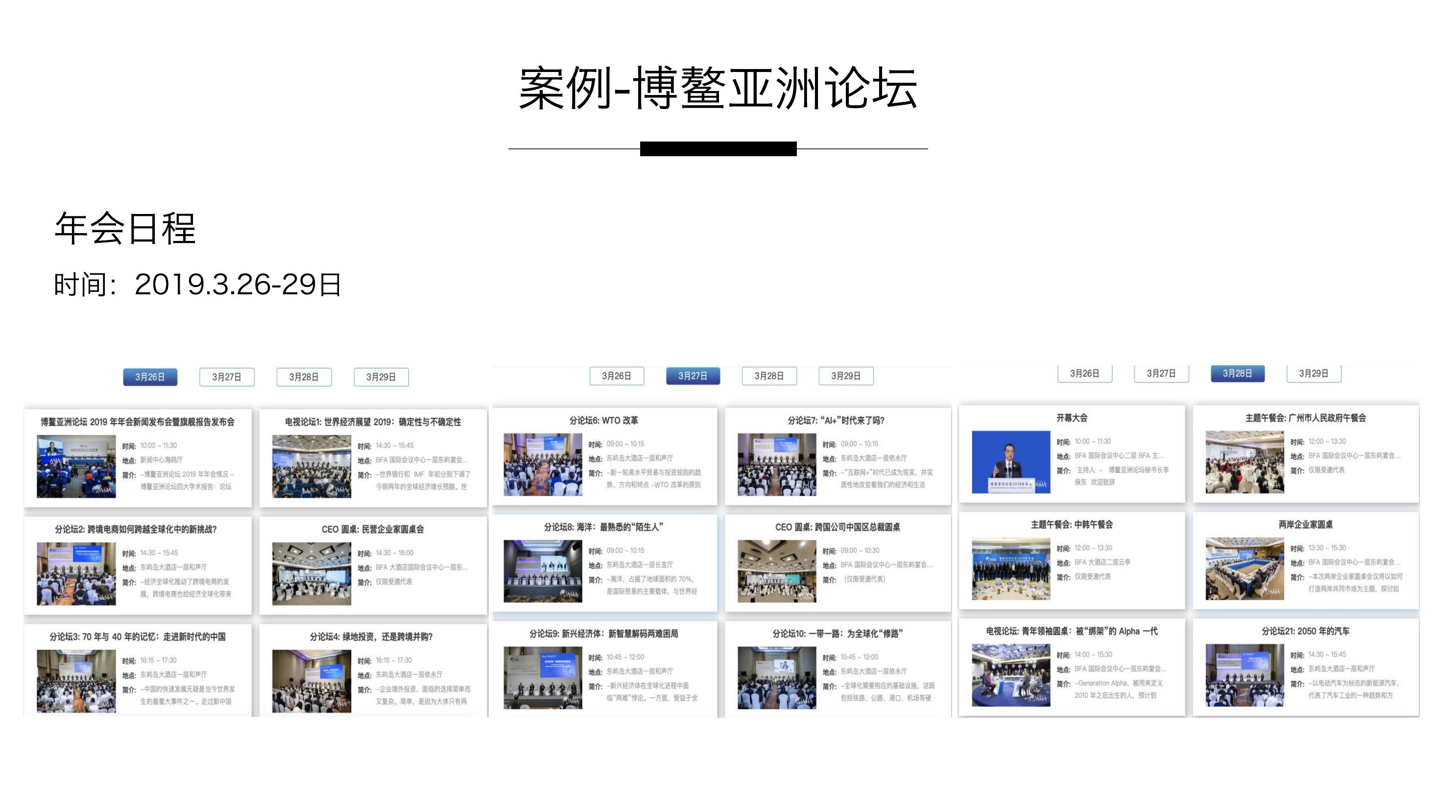
Task: Click title 分论坛4: 绿地投资，还是跨境并购
Action: pyautogui.click(x=371, y=636)
